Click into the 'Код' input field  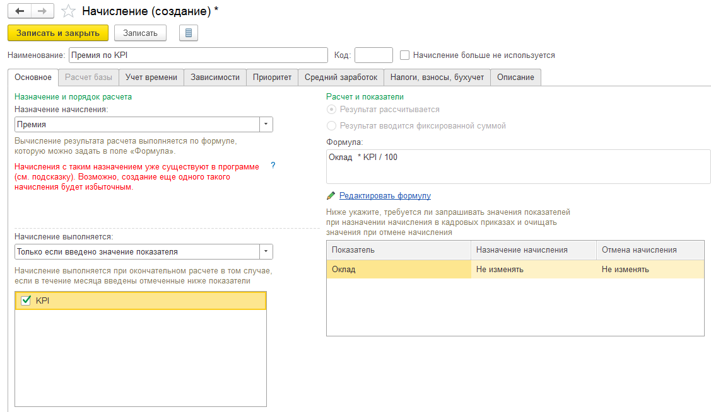373,55
